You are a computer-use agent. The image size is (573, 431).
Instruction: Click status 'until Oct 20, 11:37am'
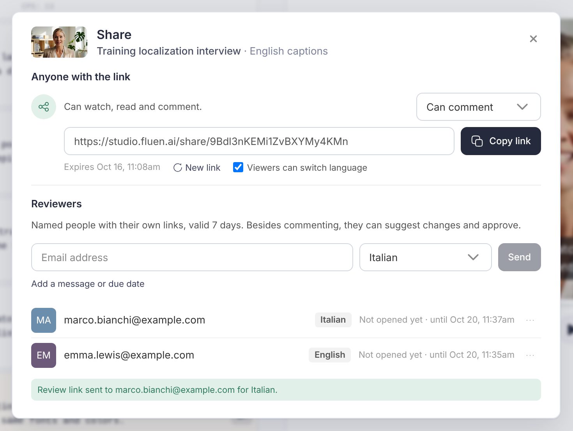[472, 320]
